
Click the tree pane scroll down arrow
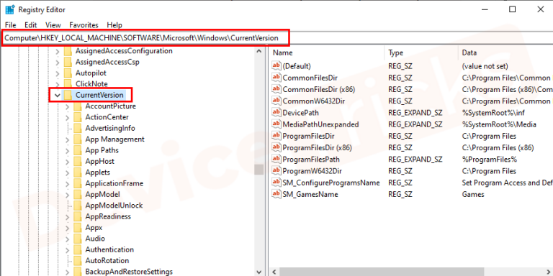click(x=259, y=272)
